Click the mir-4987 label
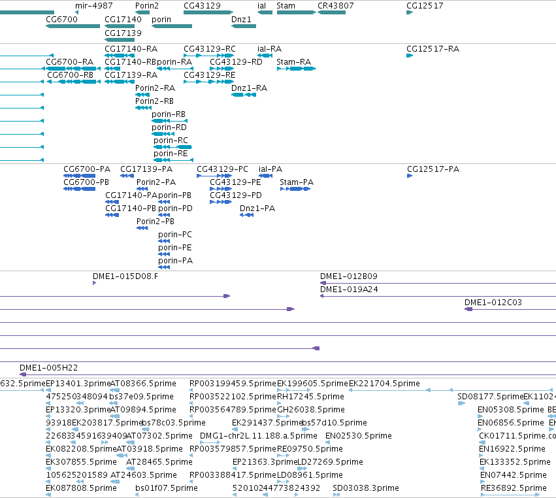 (94, 6)
